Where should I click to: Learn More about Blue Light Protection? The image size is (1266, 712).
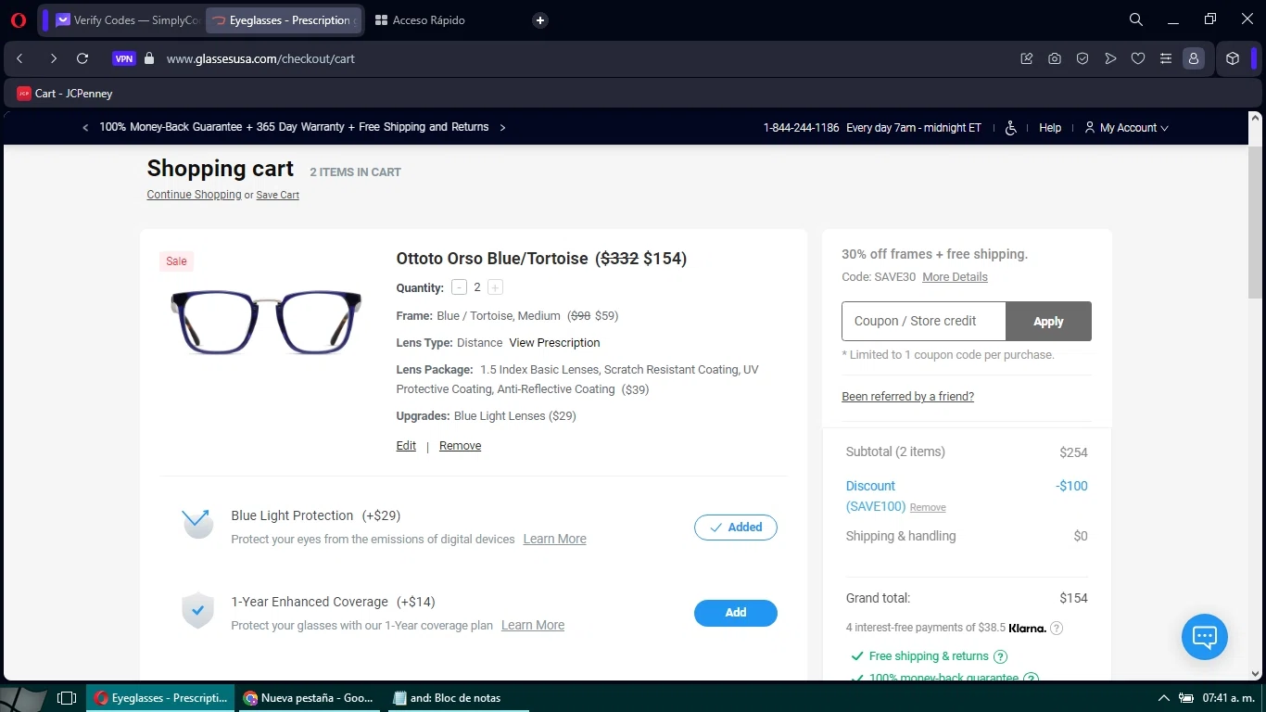click(554, 540)
